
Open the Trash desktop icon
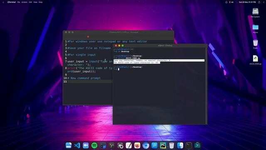pyautogui.click(x=255, y=44)
